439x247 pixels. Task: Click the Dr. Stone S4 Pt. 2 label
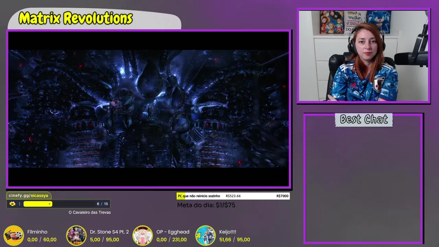[109, 232]
